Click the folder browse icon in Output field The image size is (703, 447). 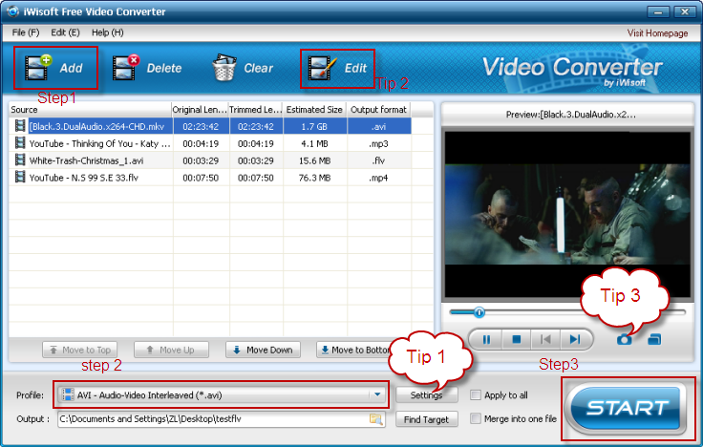[375, 419]
